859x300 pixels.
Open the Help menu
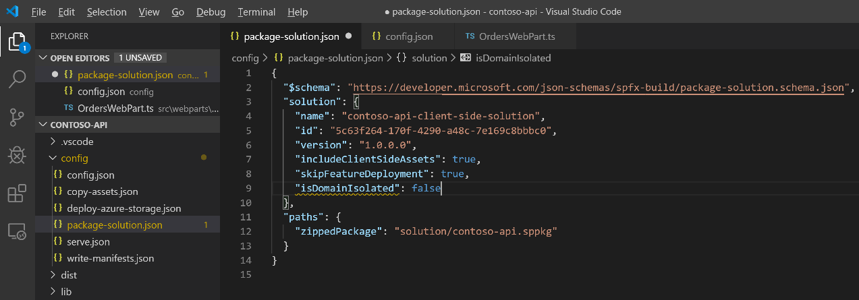pos(297,12)
